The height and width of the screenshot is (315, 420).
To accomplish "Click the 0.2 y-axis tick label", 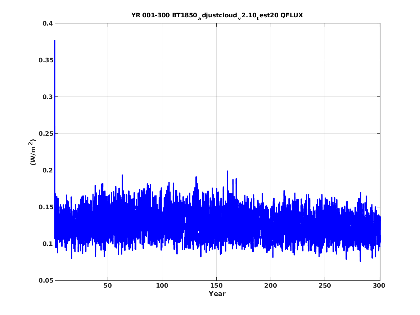I will (48, 170).
